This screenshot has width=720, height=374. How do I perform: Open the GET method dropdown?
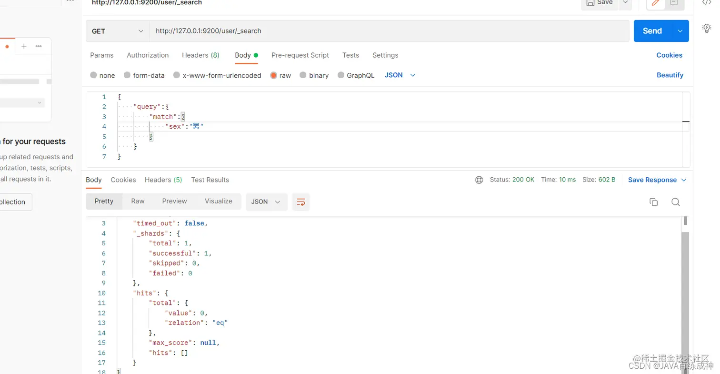(118, 31)
